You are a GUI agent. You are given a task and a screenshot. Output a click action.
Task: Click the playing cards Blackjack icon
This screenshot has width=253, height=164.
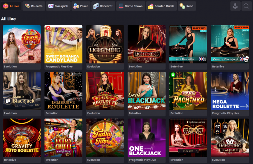[x=51, y=6]
